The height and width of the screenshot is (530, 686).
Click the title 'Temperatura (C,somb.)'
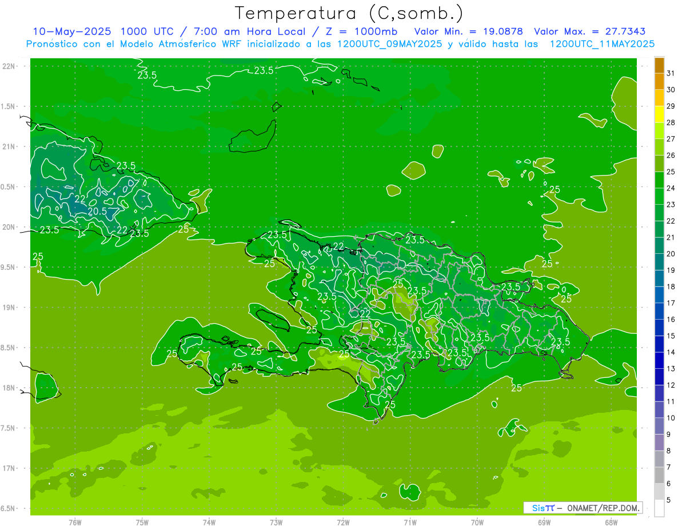tap(349, 13)
